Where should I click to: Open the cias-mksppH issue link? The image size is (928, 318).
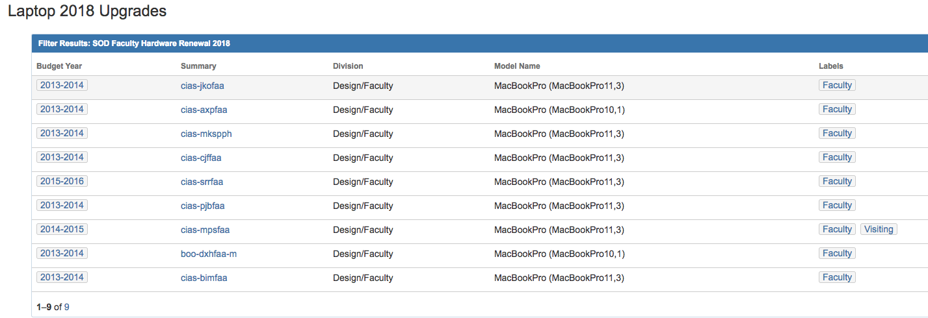[x=206, y=134]
